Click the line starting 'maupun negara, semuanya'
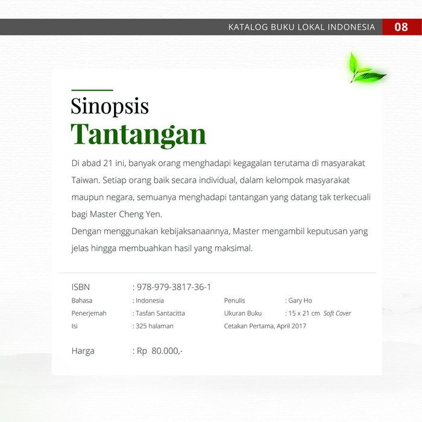The height and width of the screenshot is (422, 422). pos(221,197)
